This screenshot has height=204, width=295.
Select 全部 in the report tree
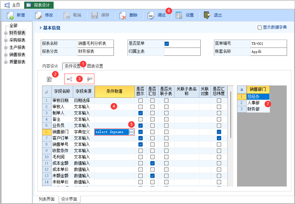pos(14,25)
